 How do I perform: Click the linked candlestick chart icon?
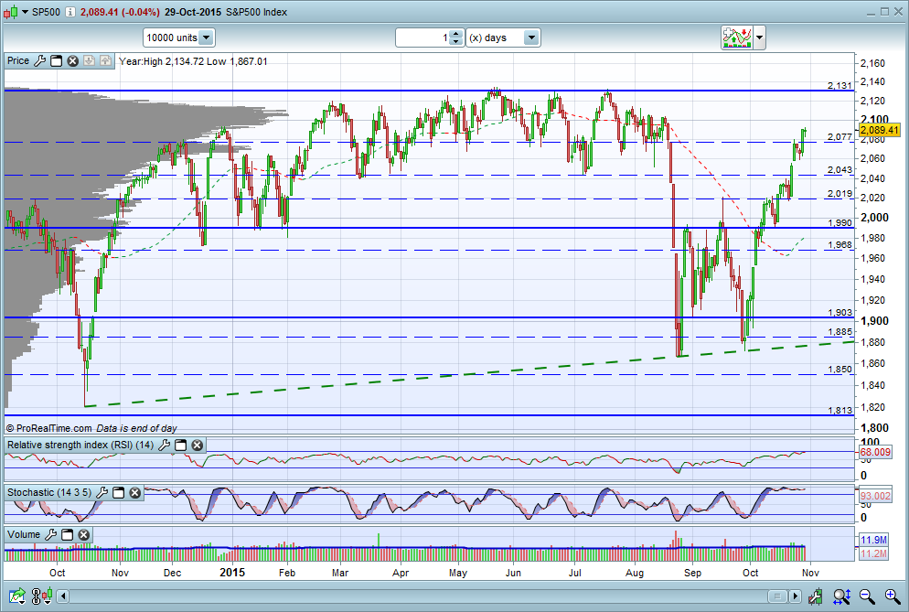pyautogui.click(x=42, y=596)
